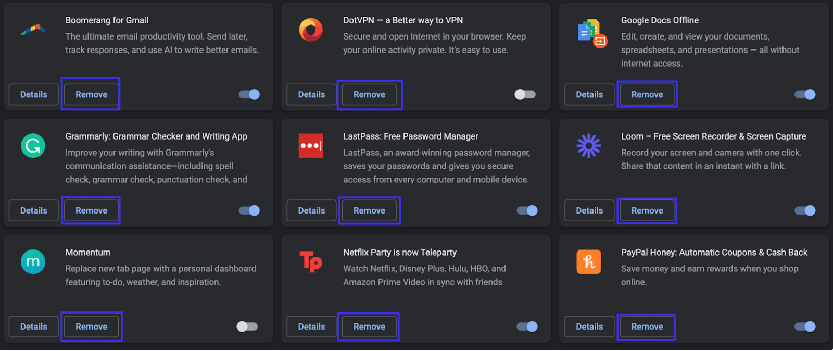The height and width of the screenshot is (351, 833).
Task: Remove the PayPal Honey extension
Action: click(x=647, y=327)
